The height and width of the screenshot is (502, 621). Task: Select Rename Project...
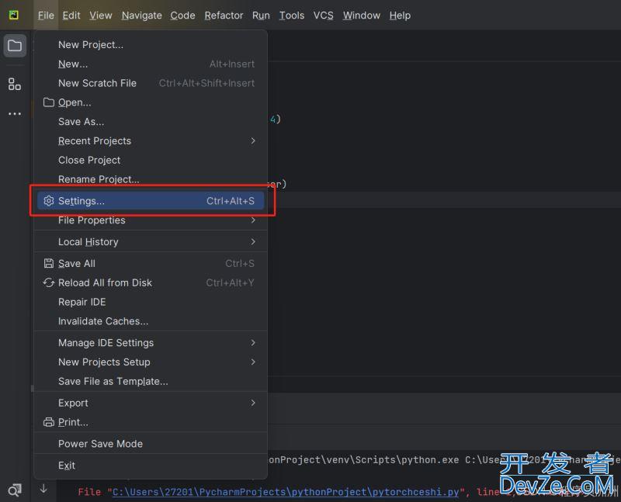point(151,179)
